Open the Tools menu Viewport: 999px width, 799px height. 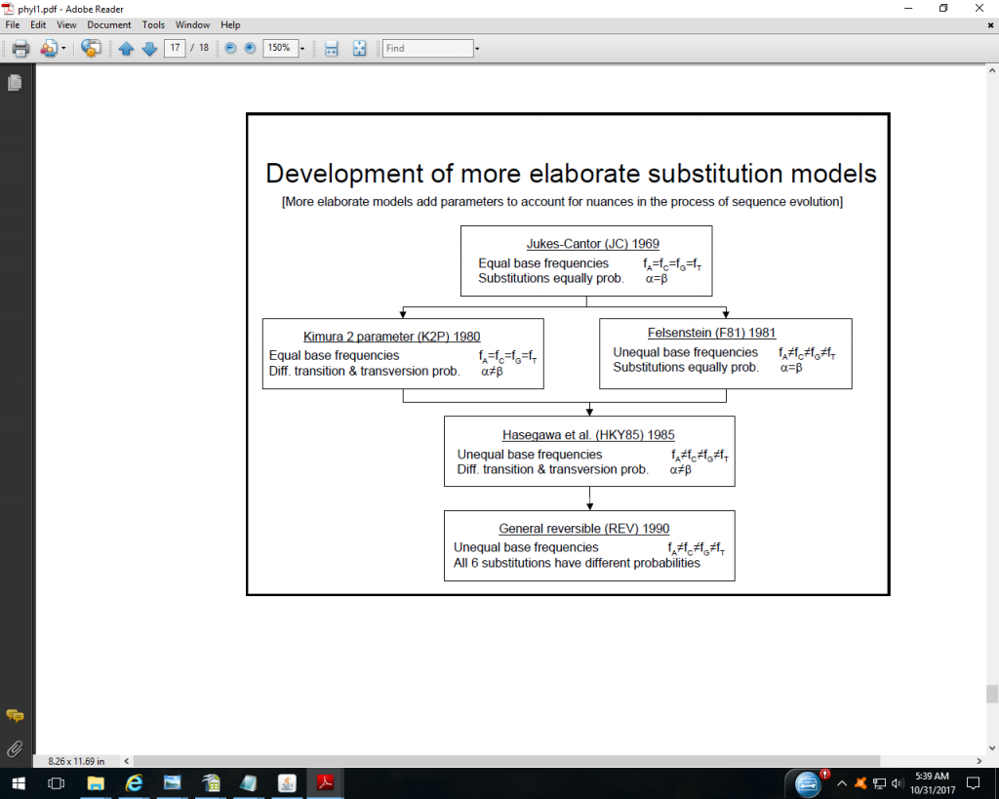pos(153,24)
